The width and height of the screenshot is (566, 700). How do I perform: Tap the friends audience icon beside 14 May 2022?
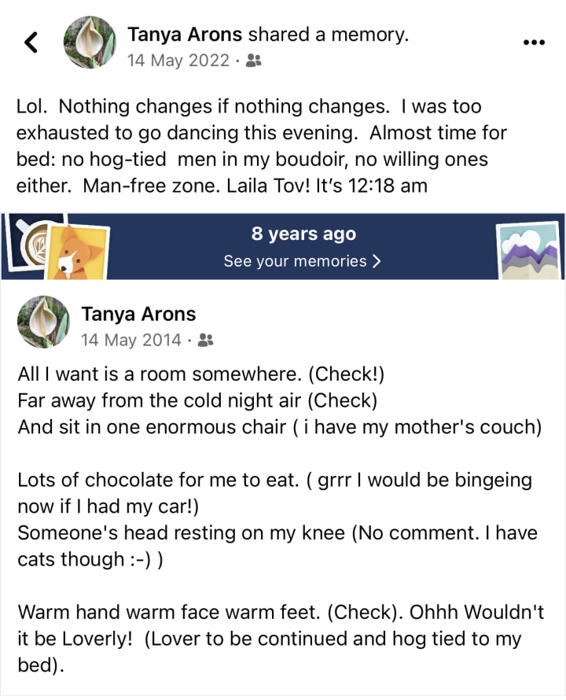click(x=254, y=61)
